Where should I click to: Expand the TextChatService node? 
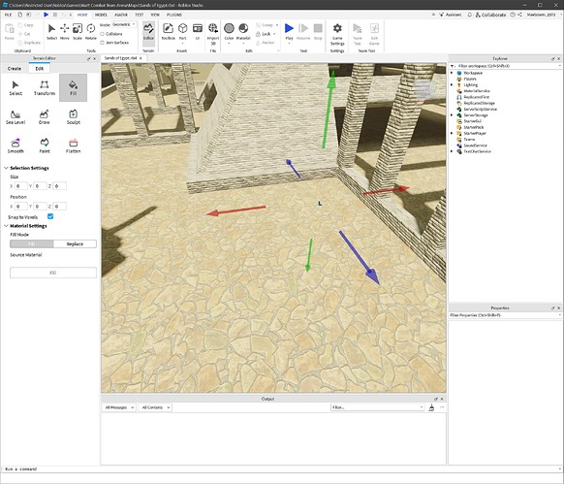pyautogui.click(x=453, y=151)
